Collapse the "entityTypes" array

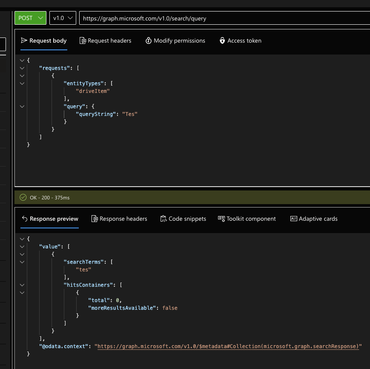point(22,84)
